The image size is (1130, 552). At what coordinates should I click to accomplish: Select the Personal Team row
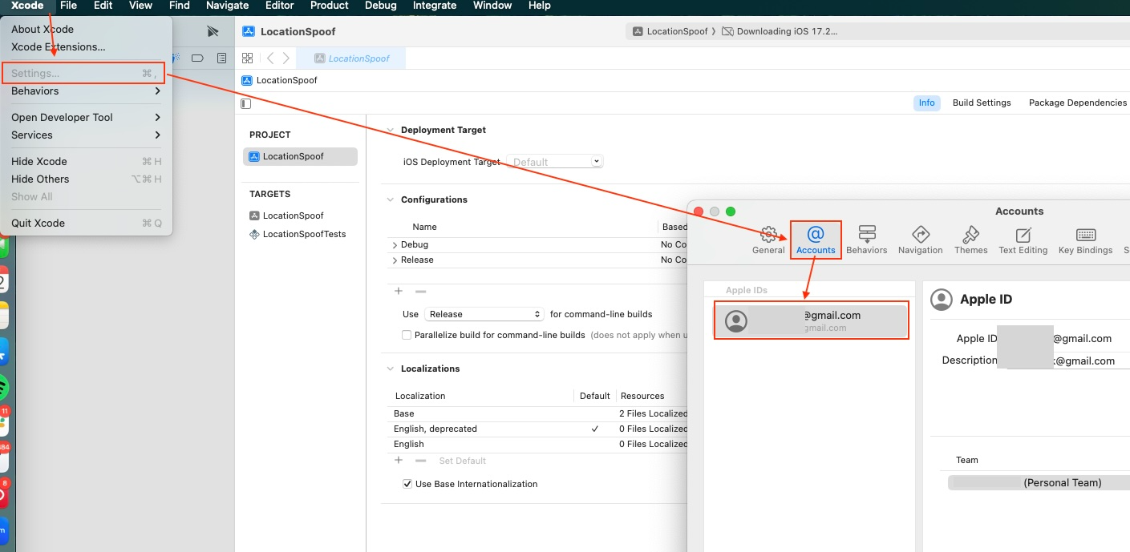pyautogui.click(x=1039, y=482)
